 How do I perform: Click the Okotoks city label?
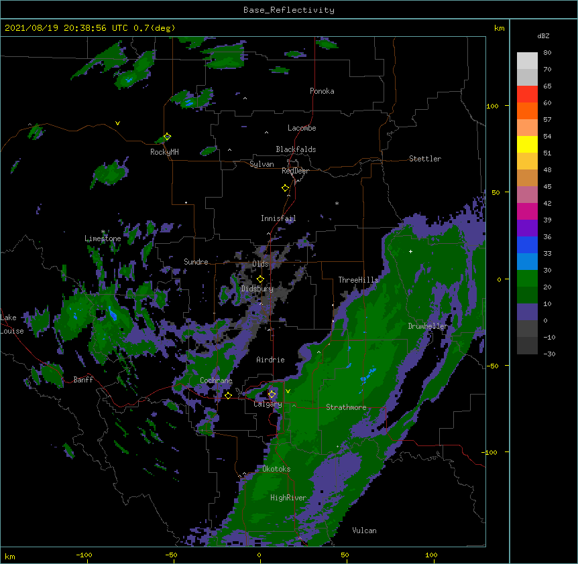[x=276, y=469]
